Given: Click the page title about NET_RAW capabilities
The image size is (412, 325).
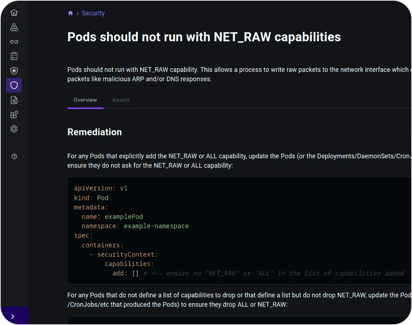Looking at the screenshot, I should coord(204,37).
